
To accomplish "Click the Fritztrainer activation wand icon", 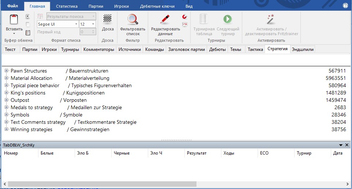I will pyautogui.click(x=271, y=18).
